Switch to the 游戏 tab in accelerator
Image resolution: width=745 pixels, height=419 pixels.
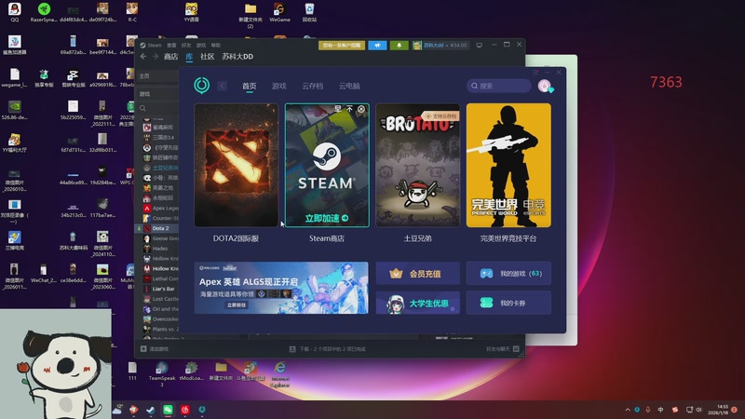pos(278,86)
